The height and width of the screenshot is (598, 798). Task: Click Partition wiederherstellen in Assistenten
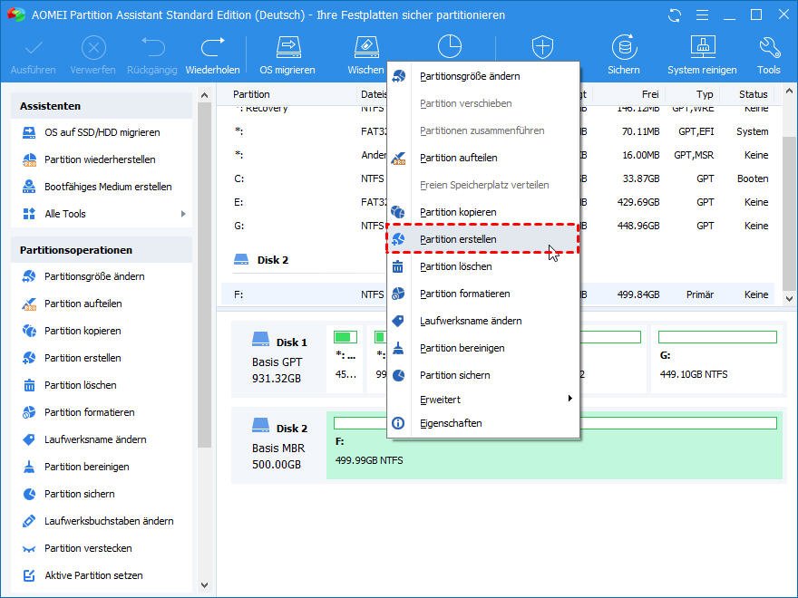coord(100,159)
